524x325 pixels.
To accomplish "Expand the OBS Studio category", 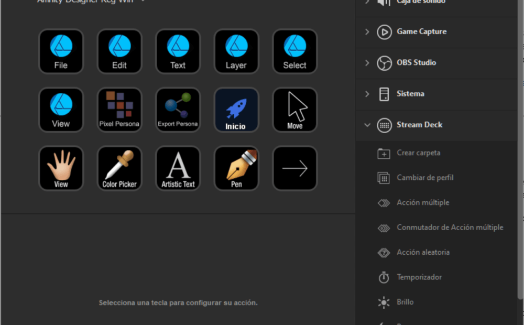I will [x=367, y=63].
